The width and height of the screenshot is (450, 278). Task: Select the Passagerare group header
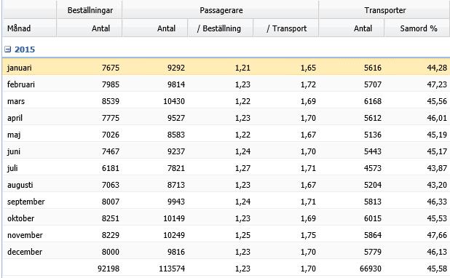tap(220, 10)
